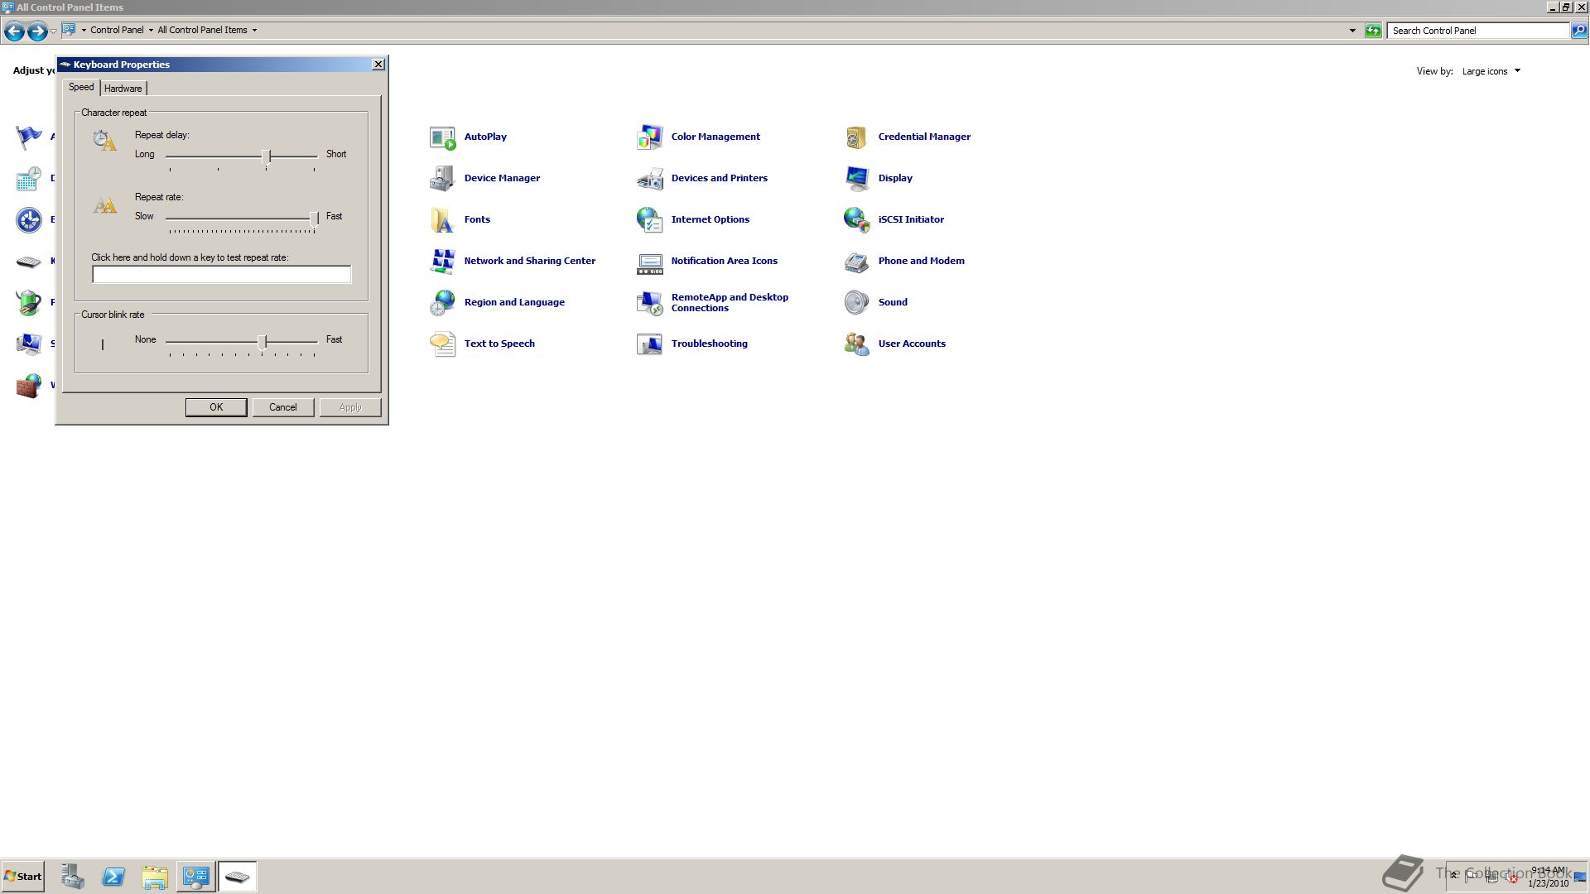Image resolution: width=1590 pixels, height=894 pixels.
Task: Open the Text to Speech icon
Action: click(x=443, y=344)
